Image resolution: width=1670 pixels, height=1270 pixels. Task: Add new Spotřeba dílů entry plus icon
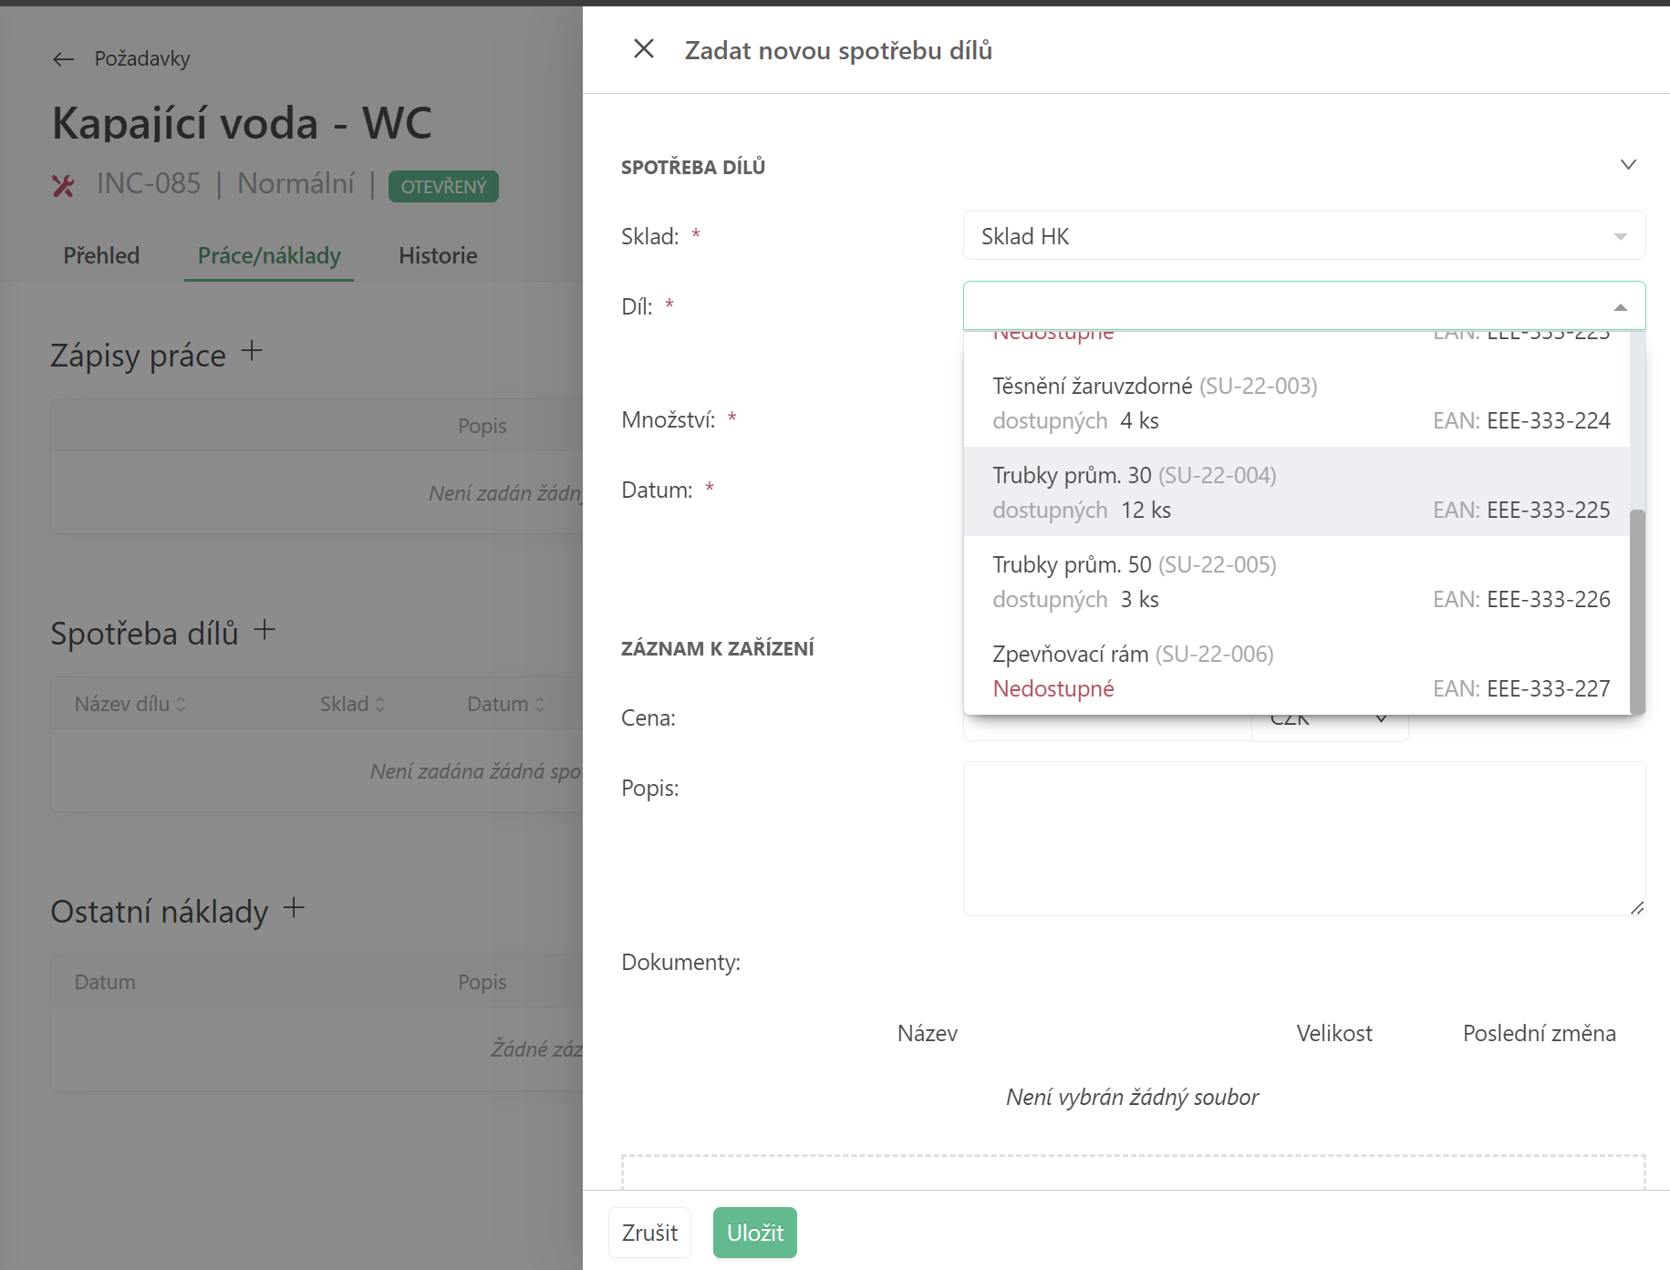(265, 630)
